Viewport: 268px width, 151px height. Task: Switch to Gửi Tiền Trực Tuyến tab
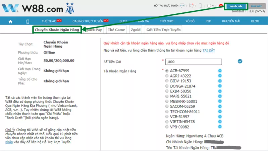click(163, 30)
